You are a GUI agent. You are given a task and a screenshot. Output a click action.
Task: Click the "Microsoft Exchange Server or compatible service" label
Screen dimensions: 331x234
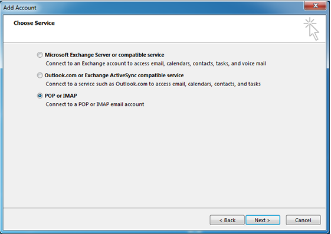coord(104,55)
